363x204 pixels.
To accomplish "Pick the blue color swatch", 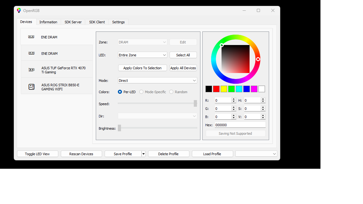I will (x=246, y=89).
